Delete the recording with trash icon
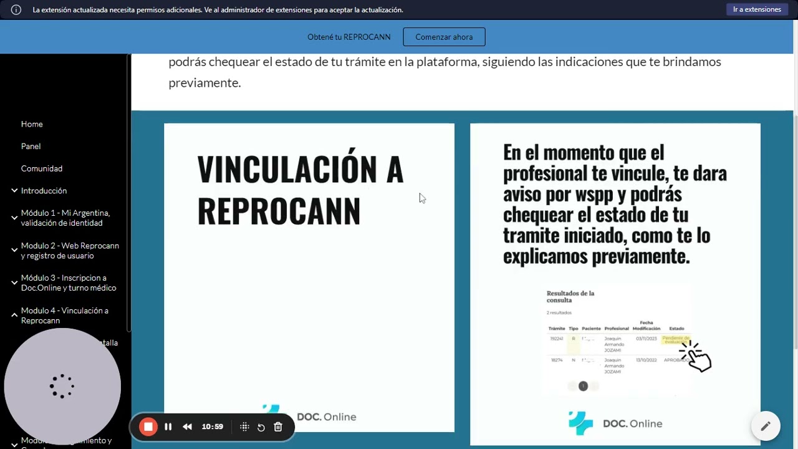This screenshot has height=449, width=798. tap(278, 427)
